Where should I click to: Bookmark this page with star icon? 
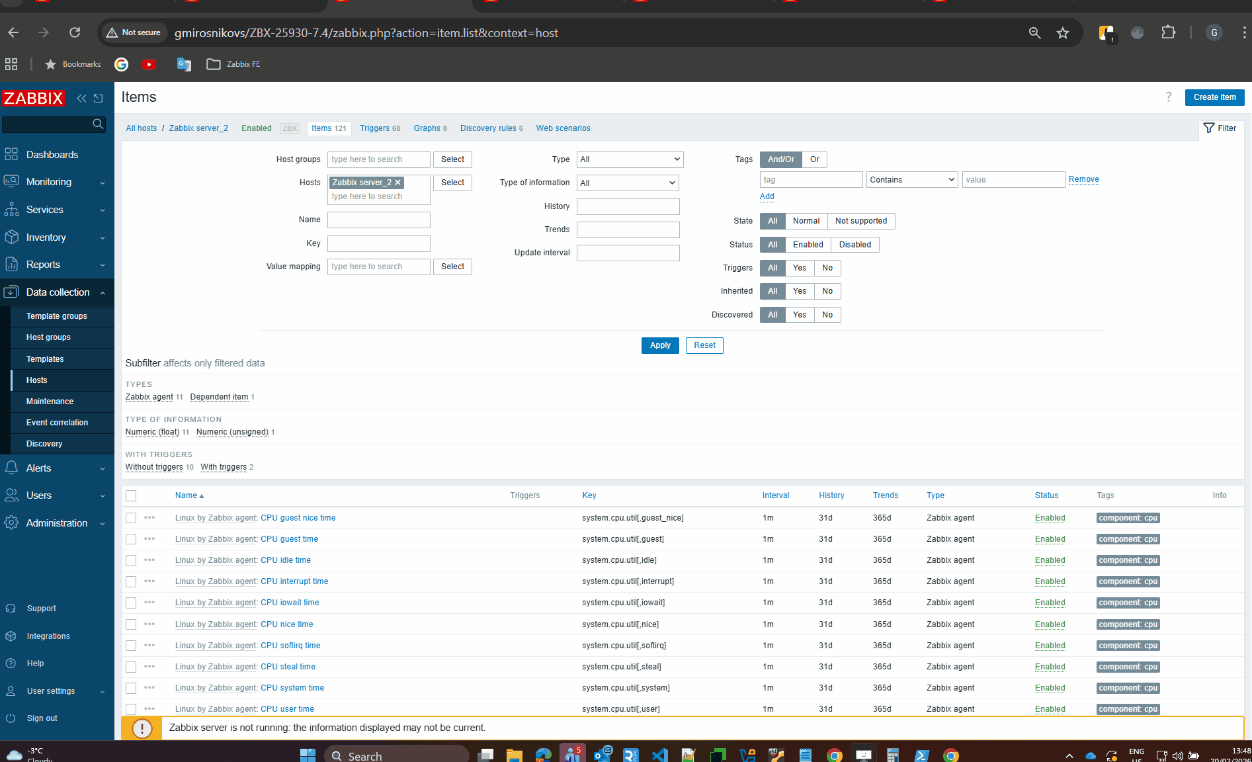[x=1063, y=33]
